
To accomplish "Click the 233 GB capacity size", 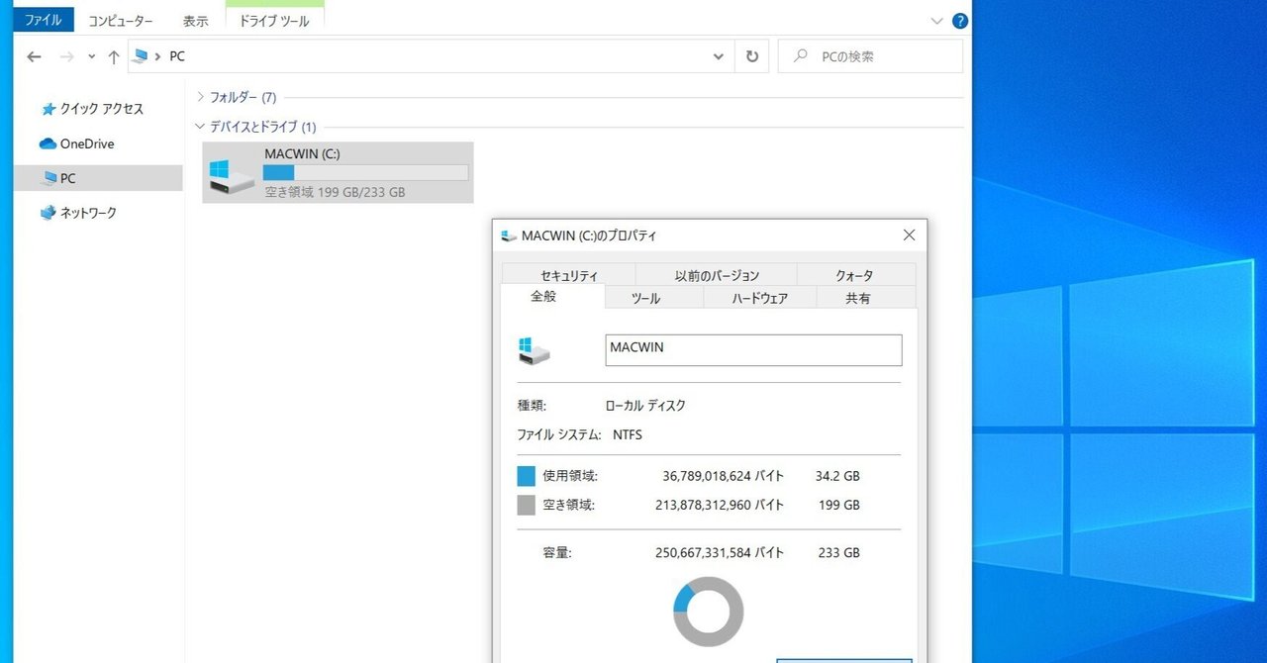I will [839, 553].
